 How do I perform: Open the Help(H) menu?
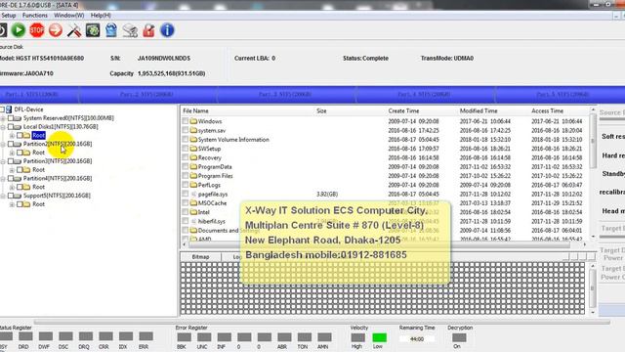(x=101, y=16)
